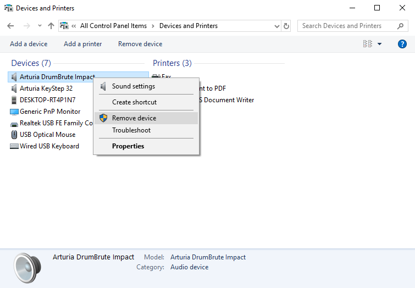The width and height of the screenshot is (415, 288).
Task: Open the recent locations dropdown arrow
Action: point(40,26)
